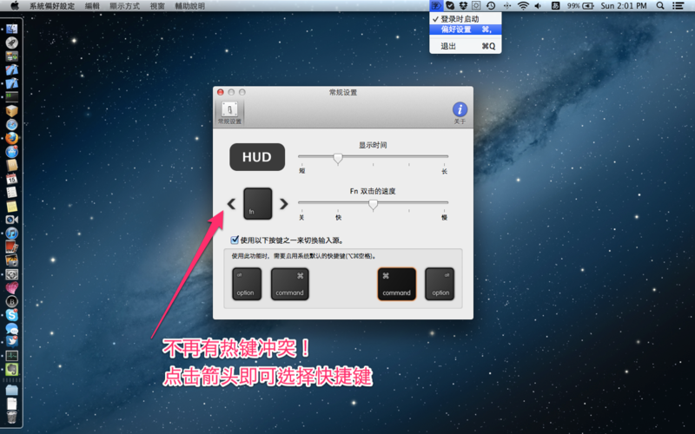This screenshot has width=695, height=434.
Task: Click the fn key icon
Action: coord(257,204)
